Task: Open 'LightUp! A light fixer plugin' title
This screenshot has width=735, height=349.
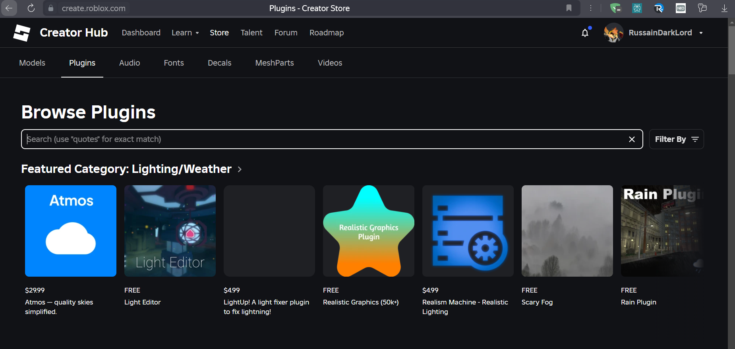Action: click(x=266, y=307)
